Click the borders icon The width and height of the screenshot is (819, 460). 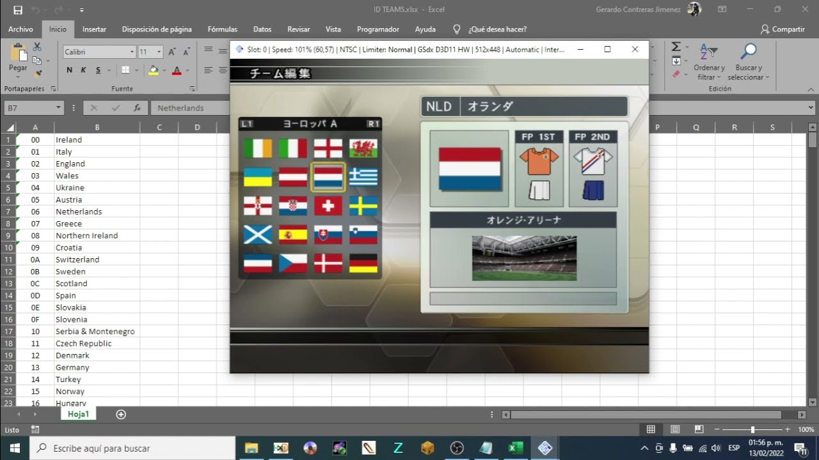(x=125, y=70)
